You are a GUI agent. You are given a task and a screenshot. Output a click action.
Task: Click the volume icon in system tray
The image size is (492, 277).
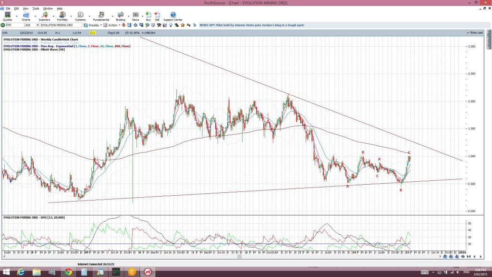458,272
